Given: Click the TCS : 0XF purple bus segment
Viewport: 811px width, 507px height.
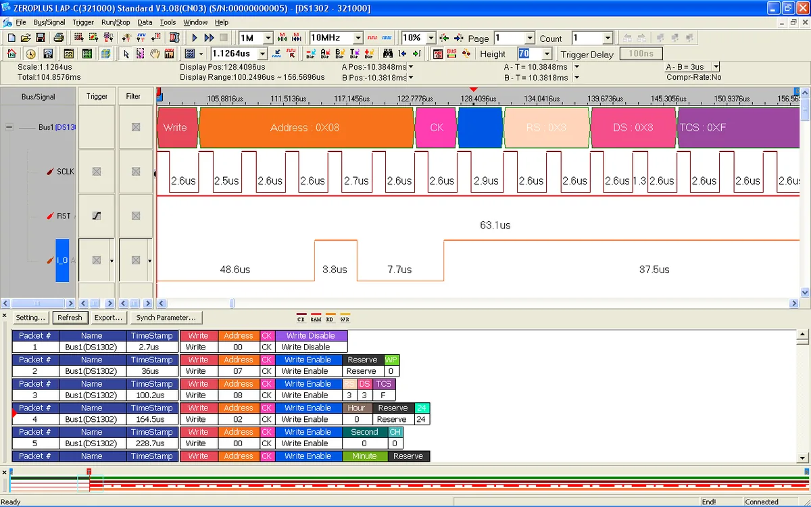Looking at the screenshot, I should (x=739, y=127).
